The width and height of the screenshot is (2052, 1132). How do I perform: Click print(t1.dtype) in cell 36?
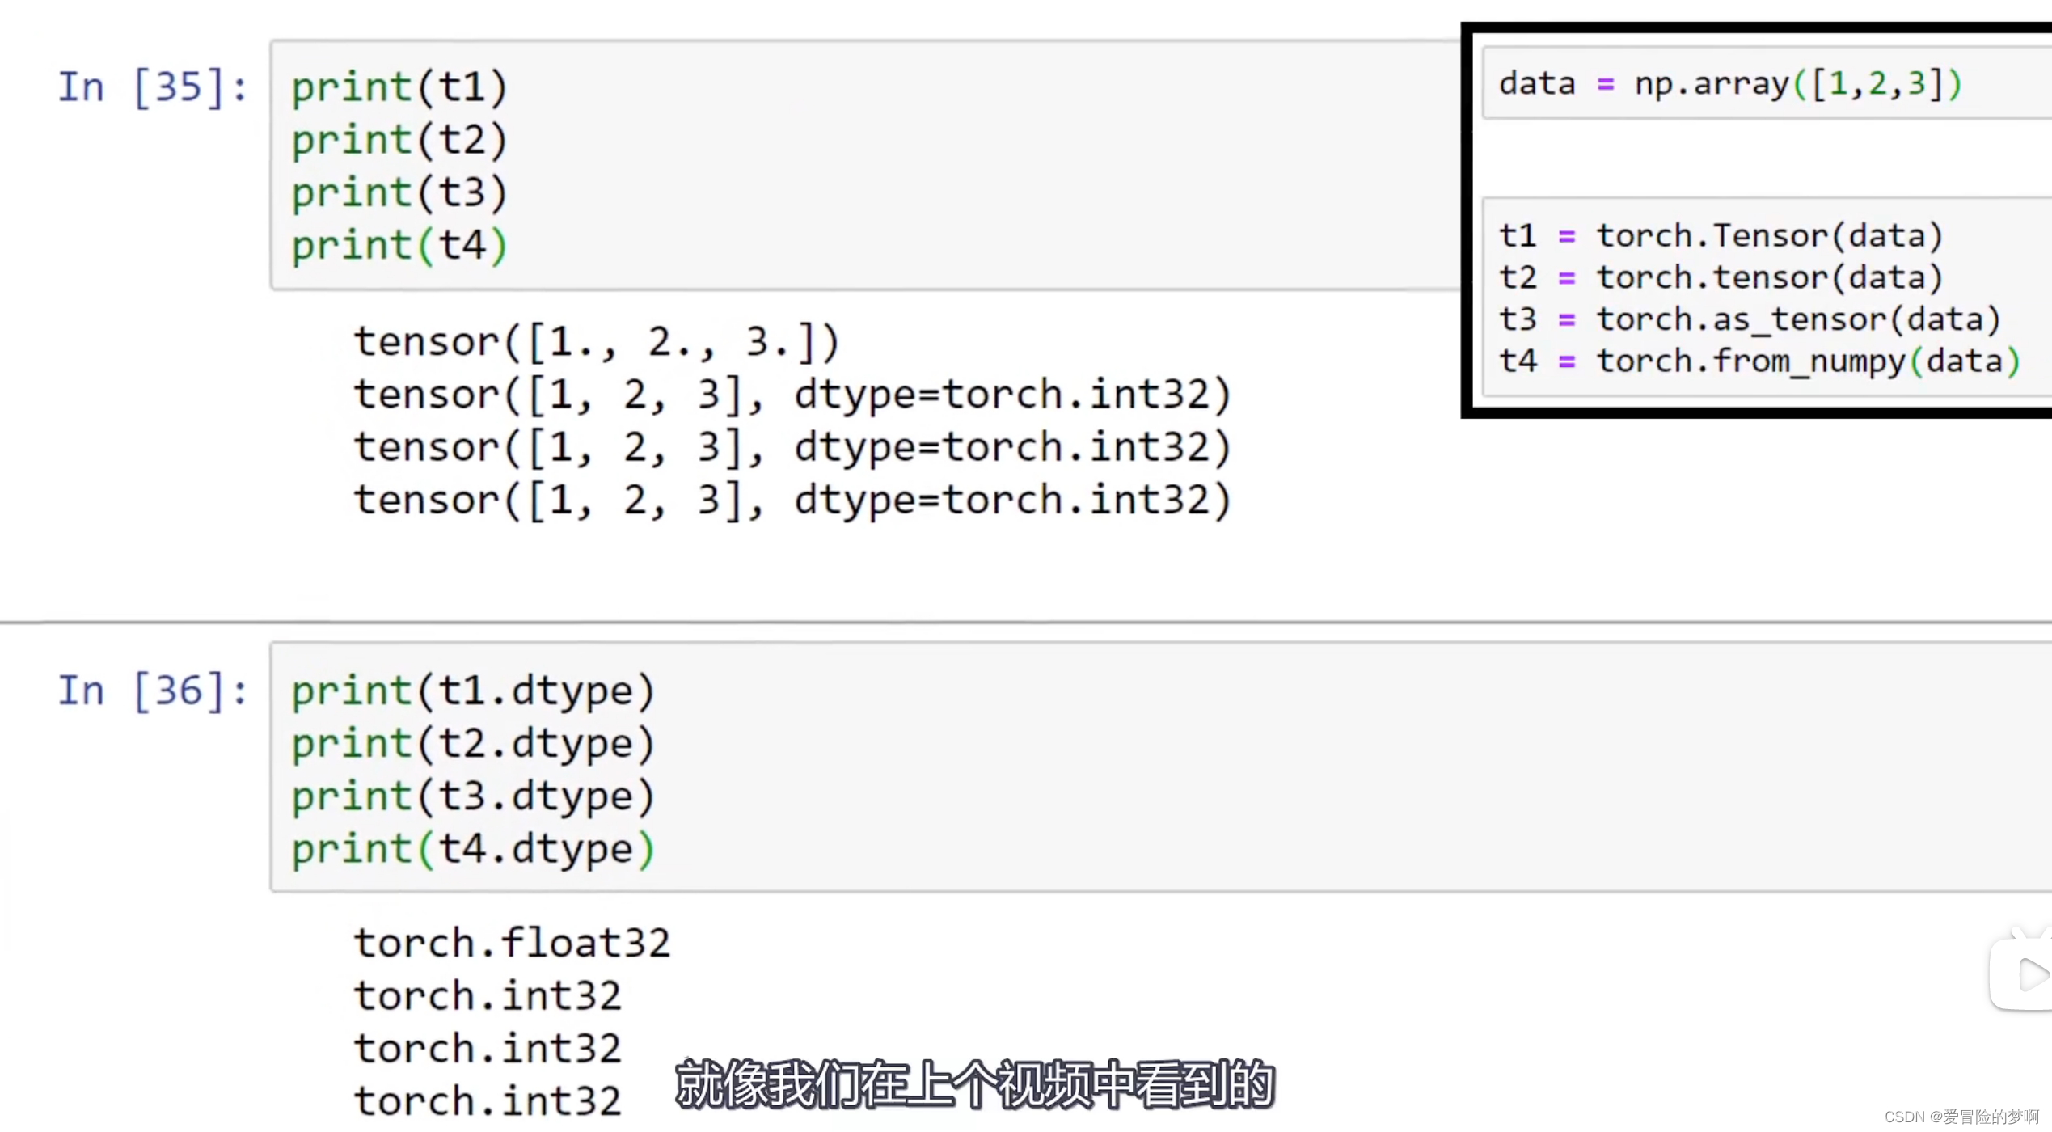coord(473,691)
